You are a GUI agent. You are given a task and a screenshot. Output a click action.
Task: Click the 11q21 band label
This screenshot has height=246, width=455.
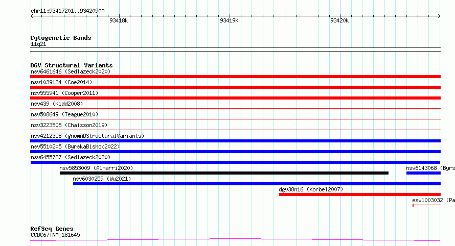[38, 44]
